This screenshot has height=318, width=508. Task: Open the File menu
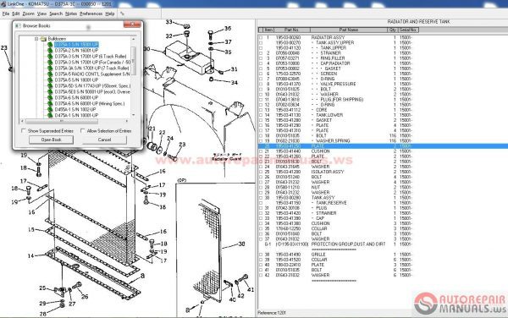[6, 14]
